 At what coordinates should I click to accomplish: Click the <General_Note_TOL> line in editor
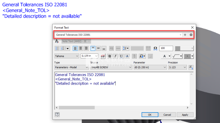tap(73, 79)
